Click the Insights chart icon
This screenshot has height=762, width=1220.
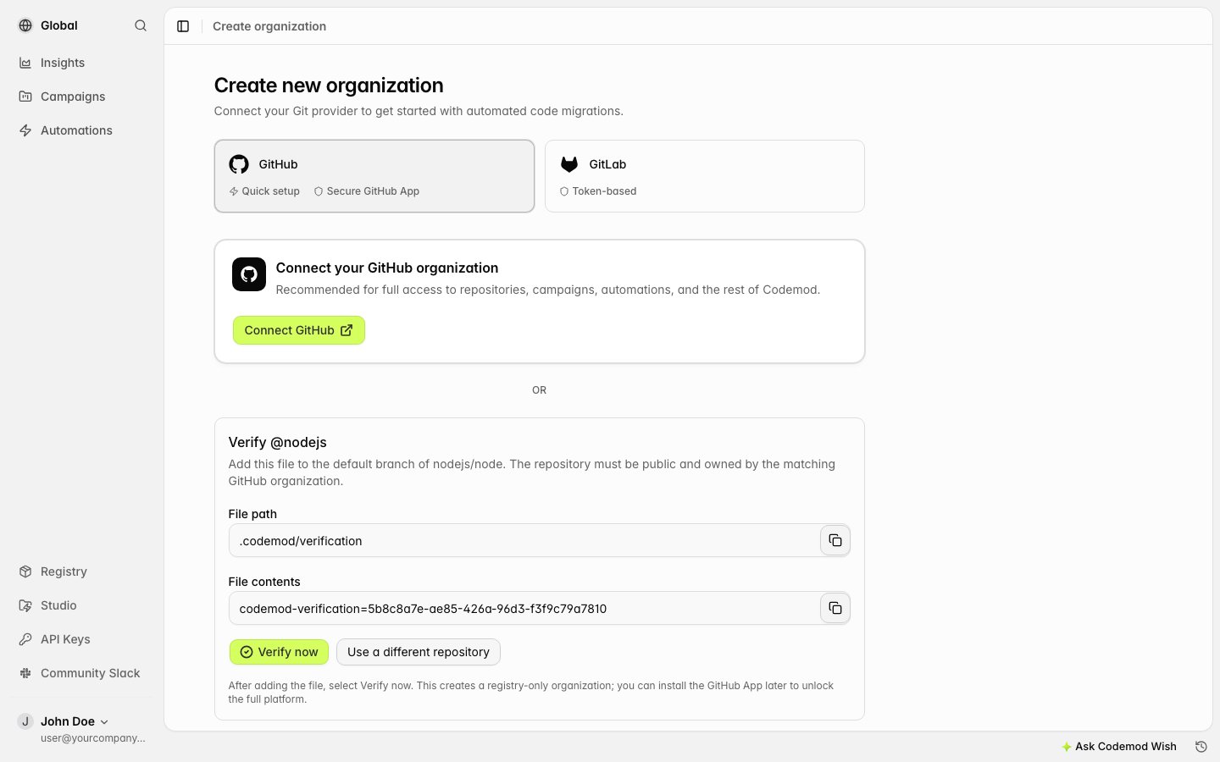pyautogui.click(x=25, y=63)
